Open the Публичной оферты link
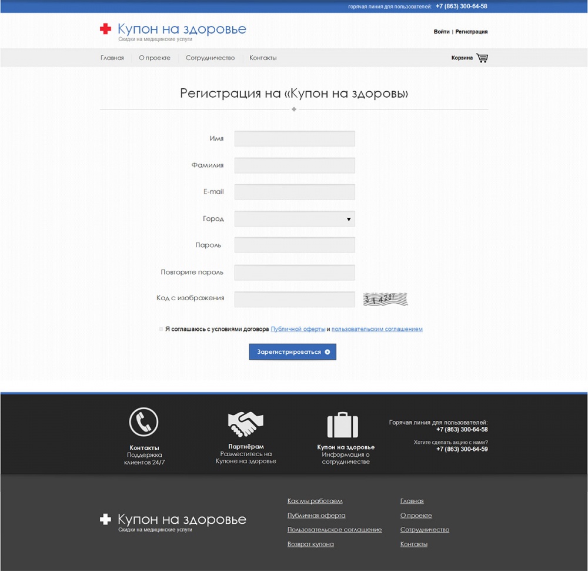This screenshot has height=571, width=588. tap(298, 329)
